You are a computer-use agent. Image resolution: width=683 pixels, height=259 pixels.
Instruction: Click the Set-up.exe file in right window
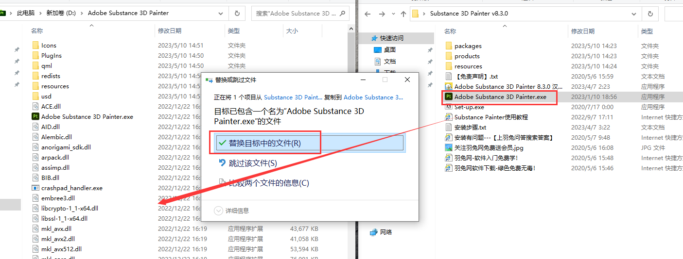pyautogui.click(x=469, y=107)
